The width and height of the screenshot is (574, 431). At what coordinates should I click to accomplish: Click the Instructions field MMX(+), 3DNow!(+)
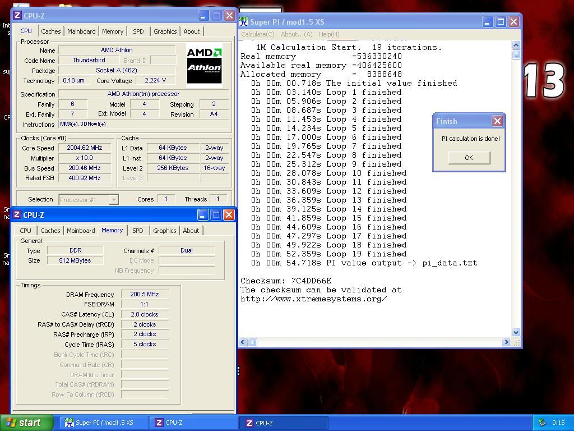click(143, 124)
